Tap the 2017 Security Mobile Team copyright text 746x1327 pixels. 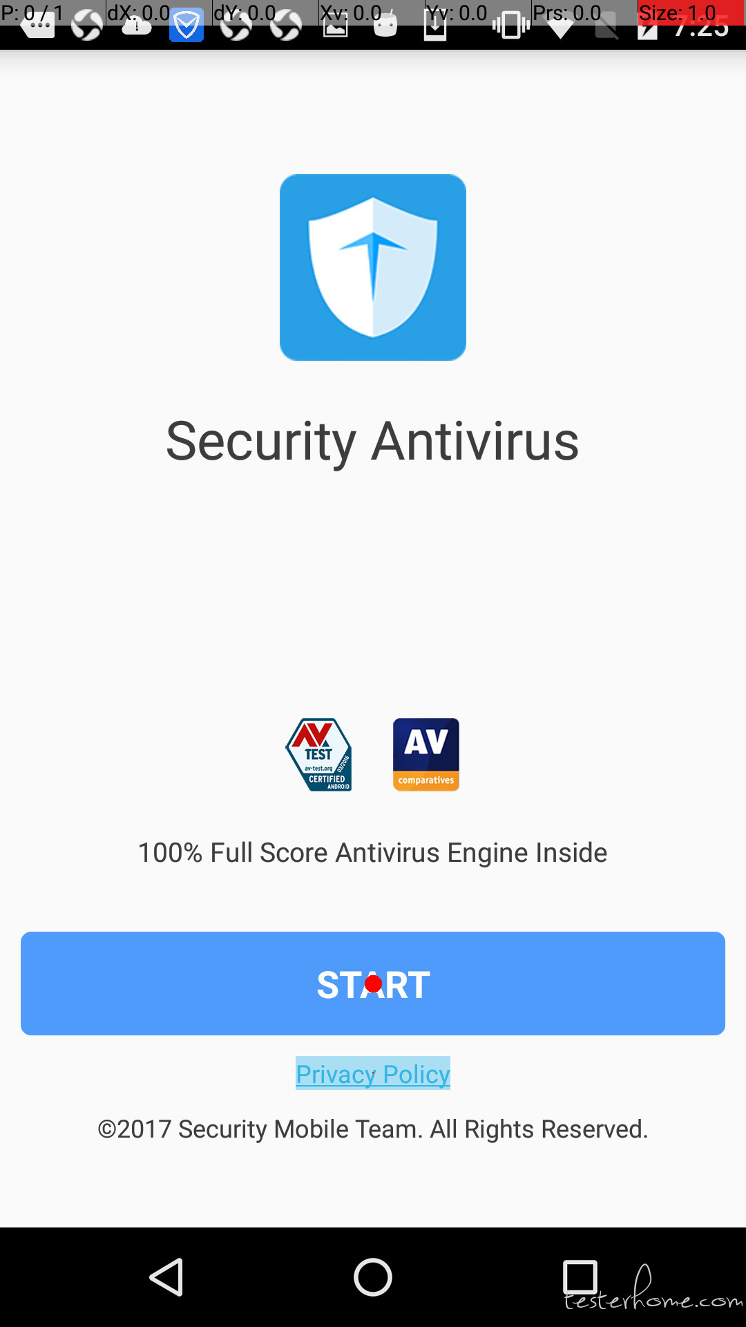(x=373, y=1129)
